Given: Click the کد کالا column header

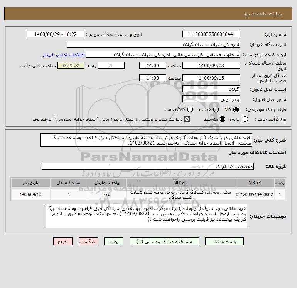Looking at the screenshot, I should 255,183.
